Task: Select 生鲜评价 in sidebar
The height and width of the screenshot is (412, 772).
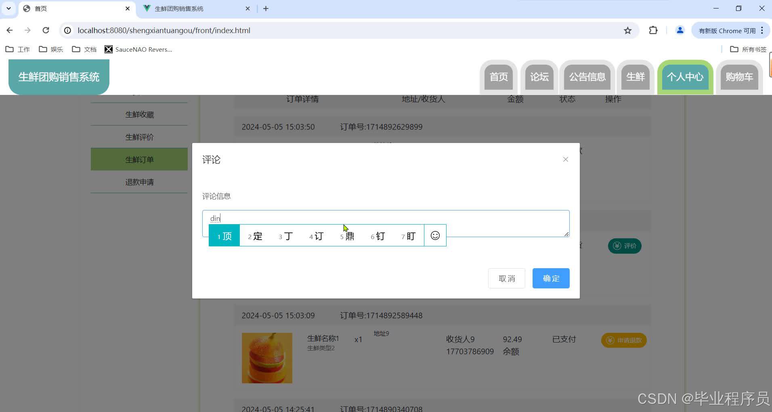Action: point(139,137)
